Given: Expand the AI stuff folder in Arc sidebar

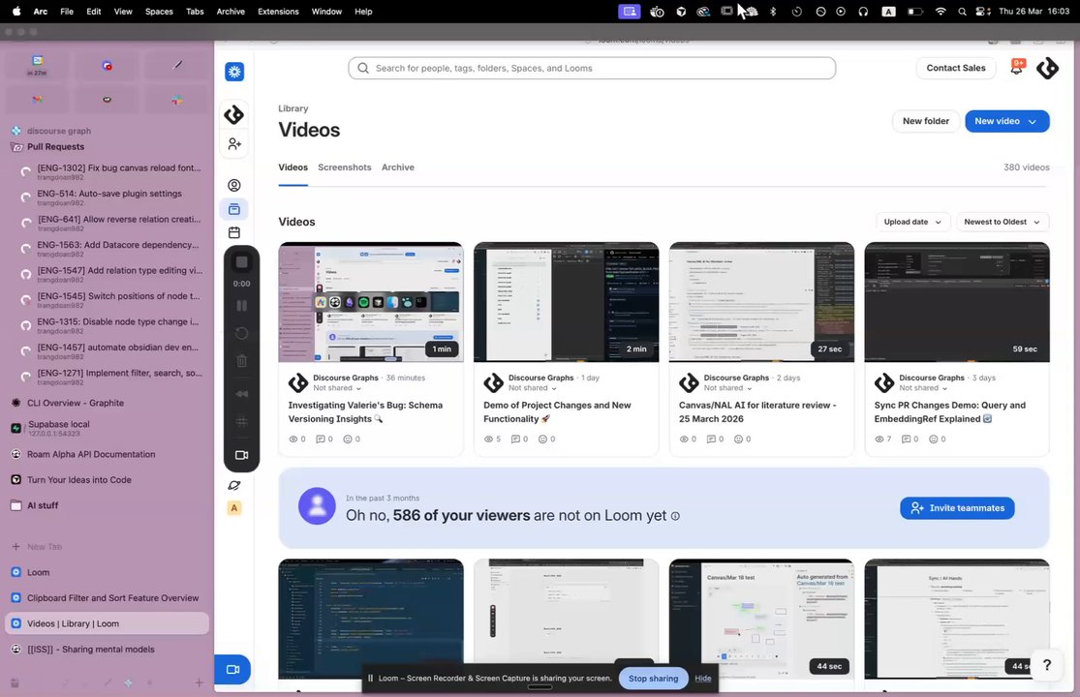Looking at the screenshot, I should click(42, 505).
